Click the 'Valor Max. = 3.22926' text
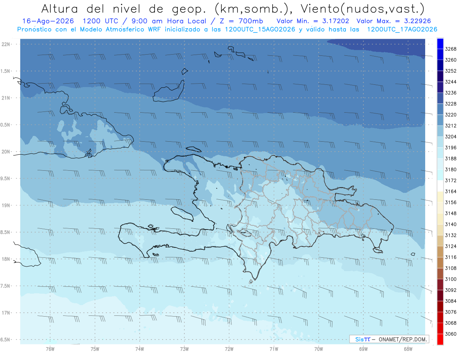Image resolution: width=458 pixels, height=354 pixels. point(394,21)
